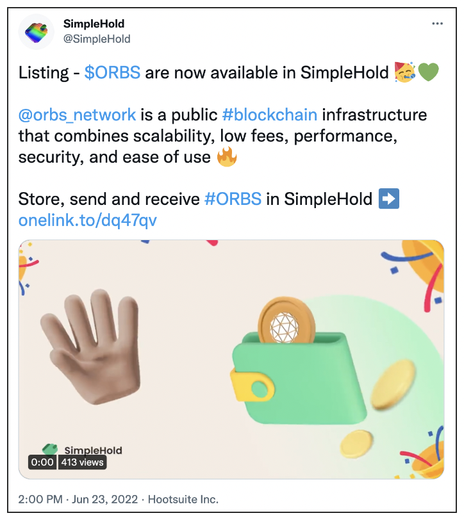Image resolution: width=464 pixels, height=520 pixels.
Task: Click the 0:00 video time badge
Action: (42, 462)
